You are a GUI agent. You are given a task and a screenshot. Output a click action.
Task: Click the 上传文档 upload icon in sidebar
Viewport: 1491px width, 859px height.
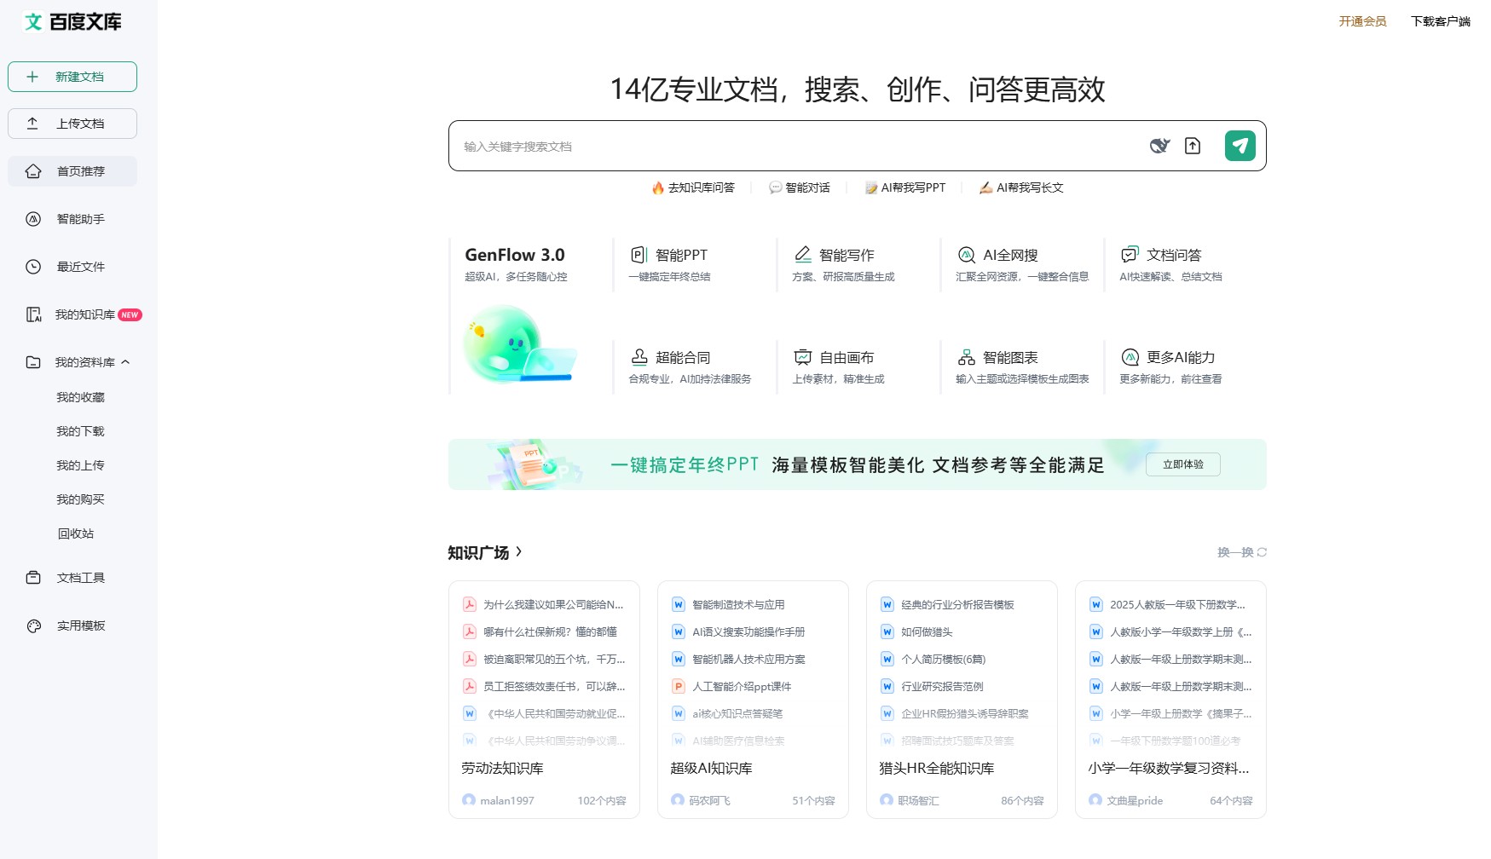click(x=33, y=124)
